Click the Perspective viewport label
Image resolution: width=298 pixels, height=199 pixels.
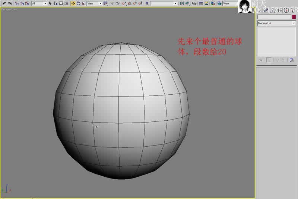point(9,9)
